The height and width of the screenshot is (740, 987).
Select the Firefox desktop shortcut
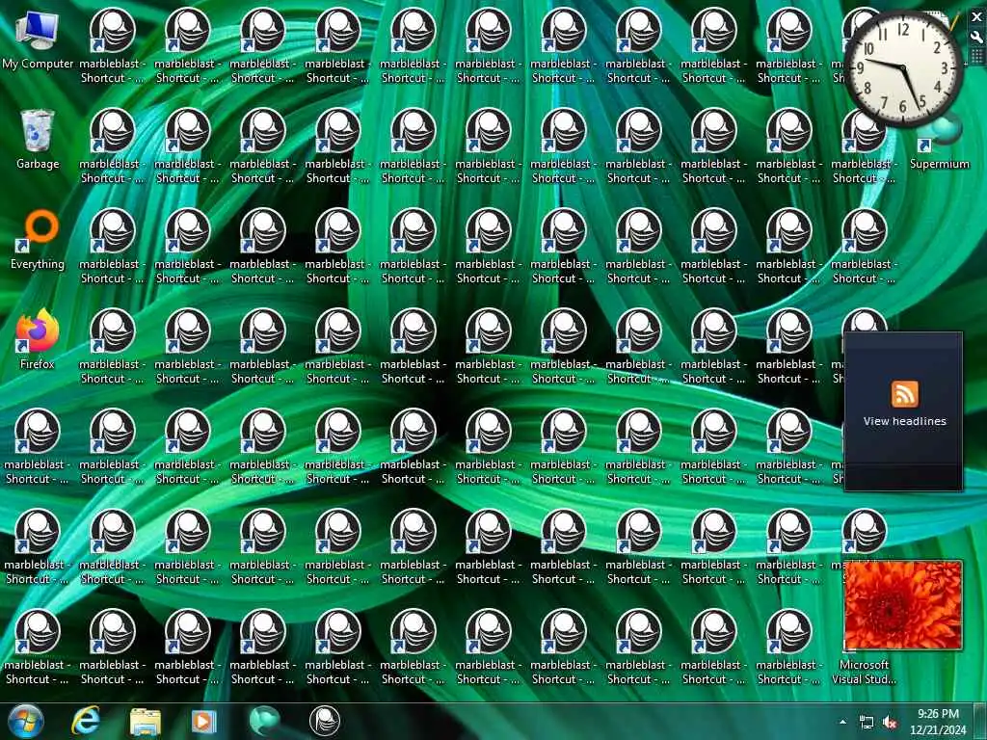tap(38, 340)
